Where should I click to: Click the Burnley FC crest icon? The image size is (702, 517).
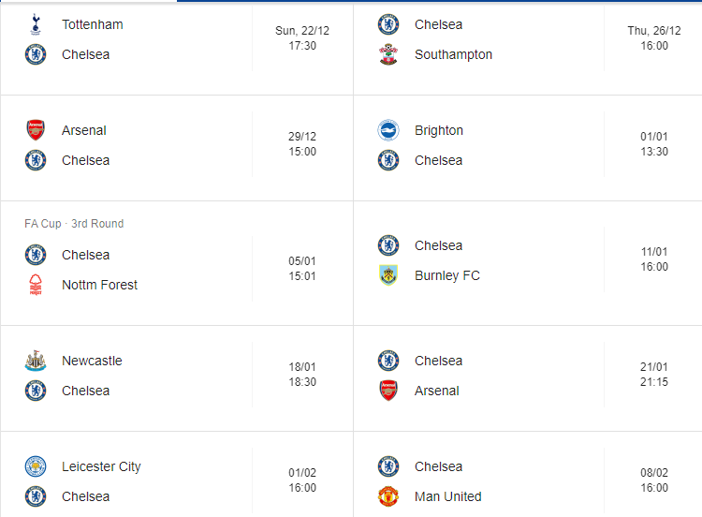pyautogui.click(x=388, y=275)
